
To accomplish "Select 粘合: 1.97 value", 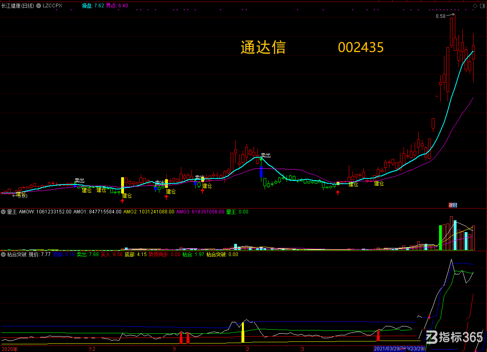I will [x=193, y=254].
